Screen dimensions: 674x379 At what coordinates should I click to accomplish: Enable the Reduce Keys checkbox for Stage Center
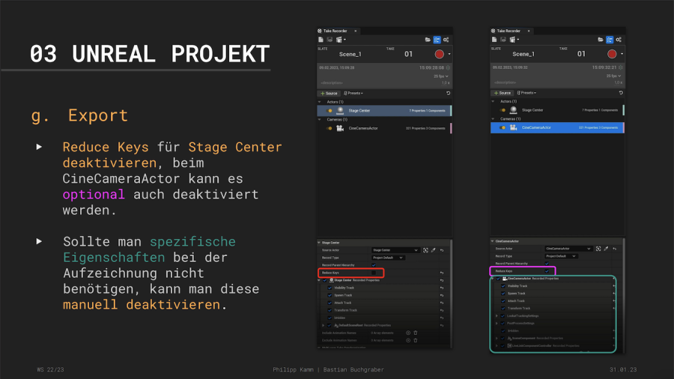point(374,273)
